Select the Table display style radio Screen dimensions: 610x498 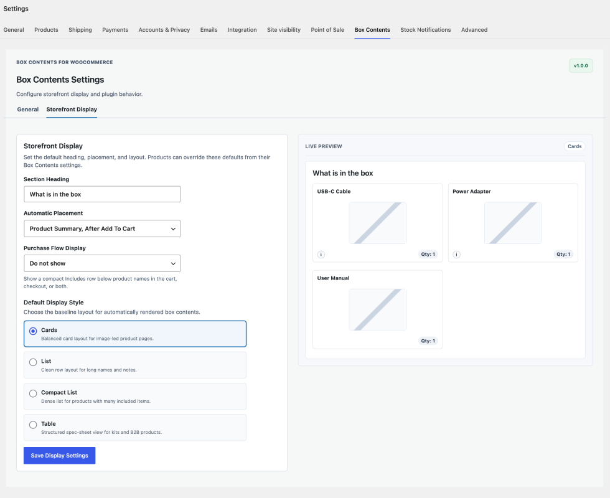33,425
